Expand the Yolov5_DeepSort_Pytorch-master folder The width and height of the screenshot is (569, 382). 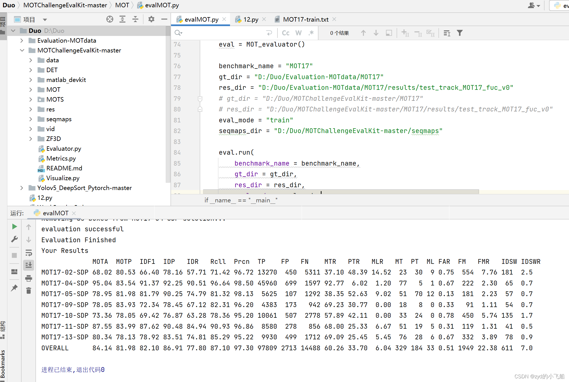tap(22, 188)
